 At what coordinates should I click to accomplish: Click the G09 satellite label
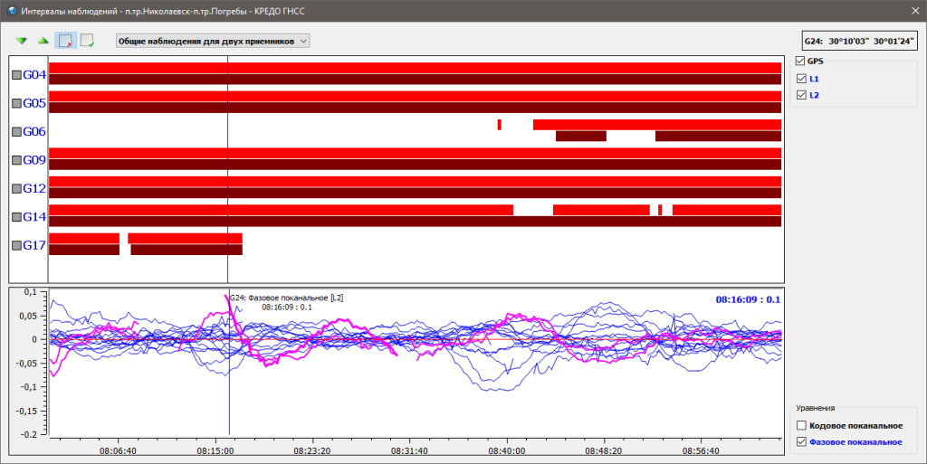[34, 160]
